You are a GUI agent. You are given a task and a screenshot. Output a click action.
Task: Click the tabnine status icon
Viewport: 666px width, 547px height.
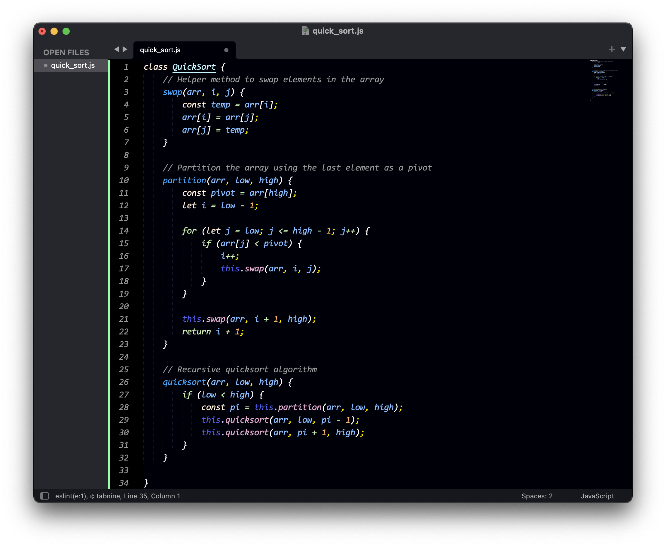(x=92, y=496)
